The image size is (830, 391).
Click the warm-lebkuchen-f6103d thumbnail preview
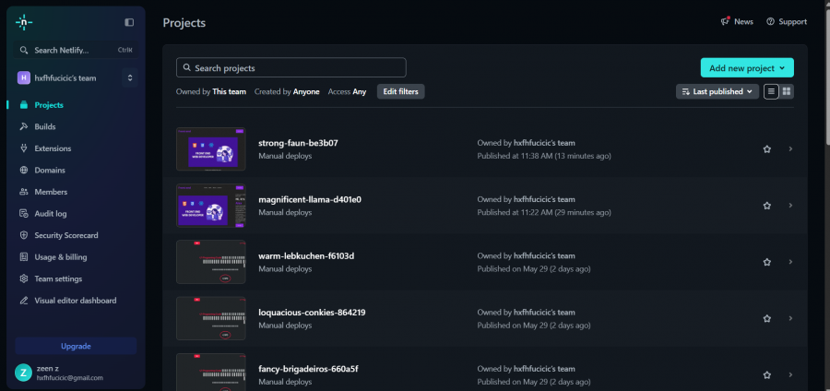210,262
